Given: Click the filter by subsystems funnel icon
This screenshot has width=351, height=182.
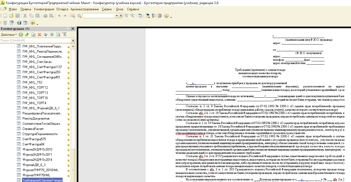Looking at the screenshot, I should [64, 34].
